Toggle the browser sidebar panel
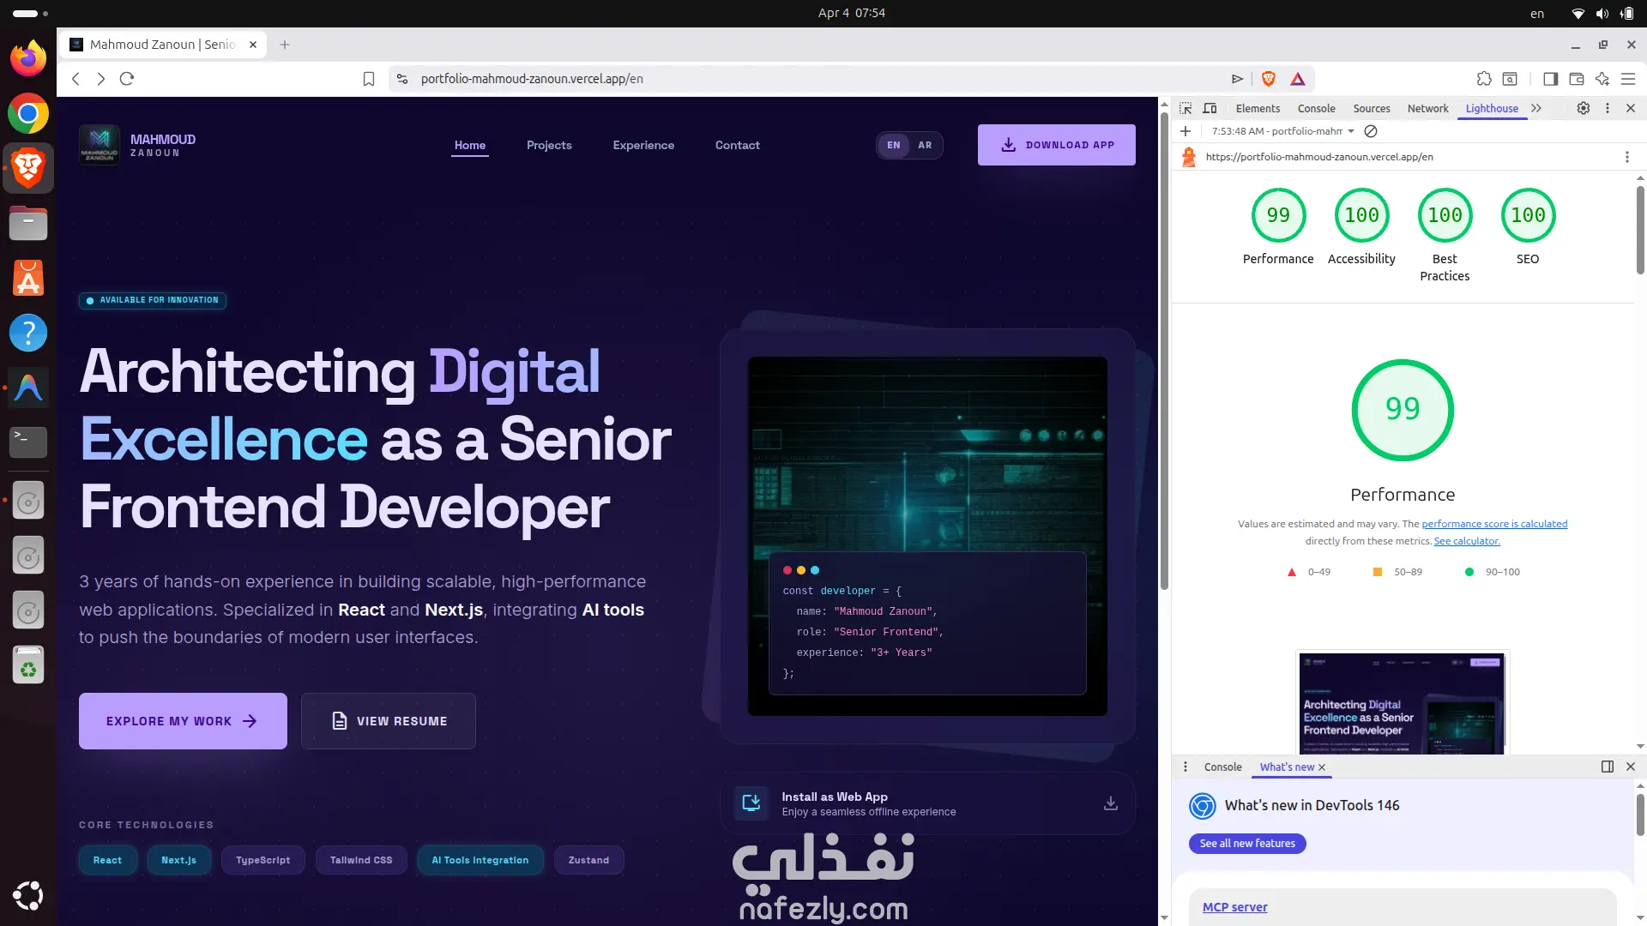 pos(1550,79)
